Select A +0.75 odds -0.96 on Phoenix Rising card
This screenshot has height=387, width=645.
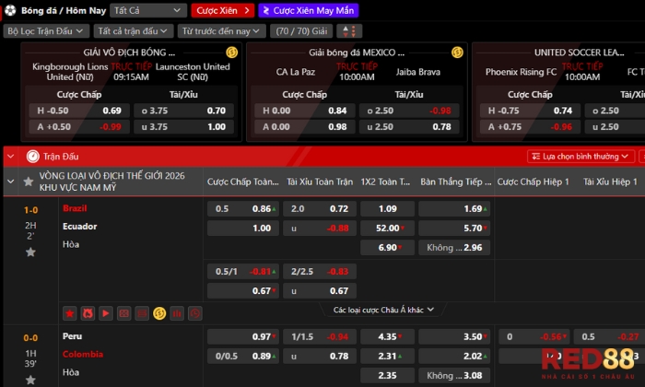(x=530, y=126)
